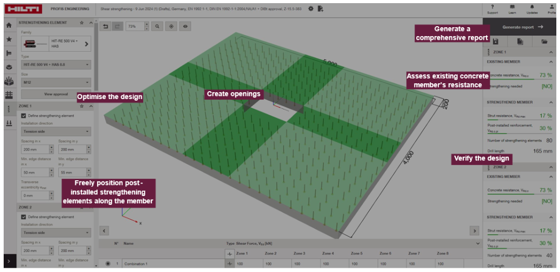560x272 pixels.
Task: Increase Zone 1 Spacing in y stepper
Action: pos(89,147)
